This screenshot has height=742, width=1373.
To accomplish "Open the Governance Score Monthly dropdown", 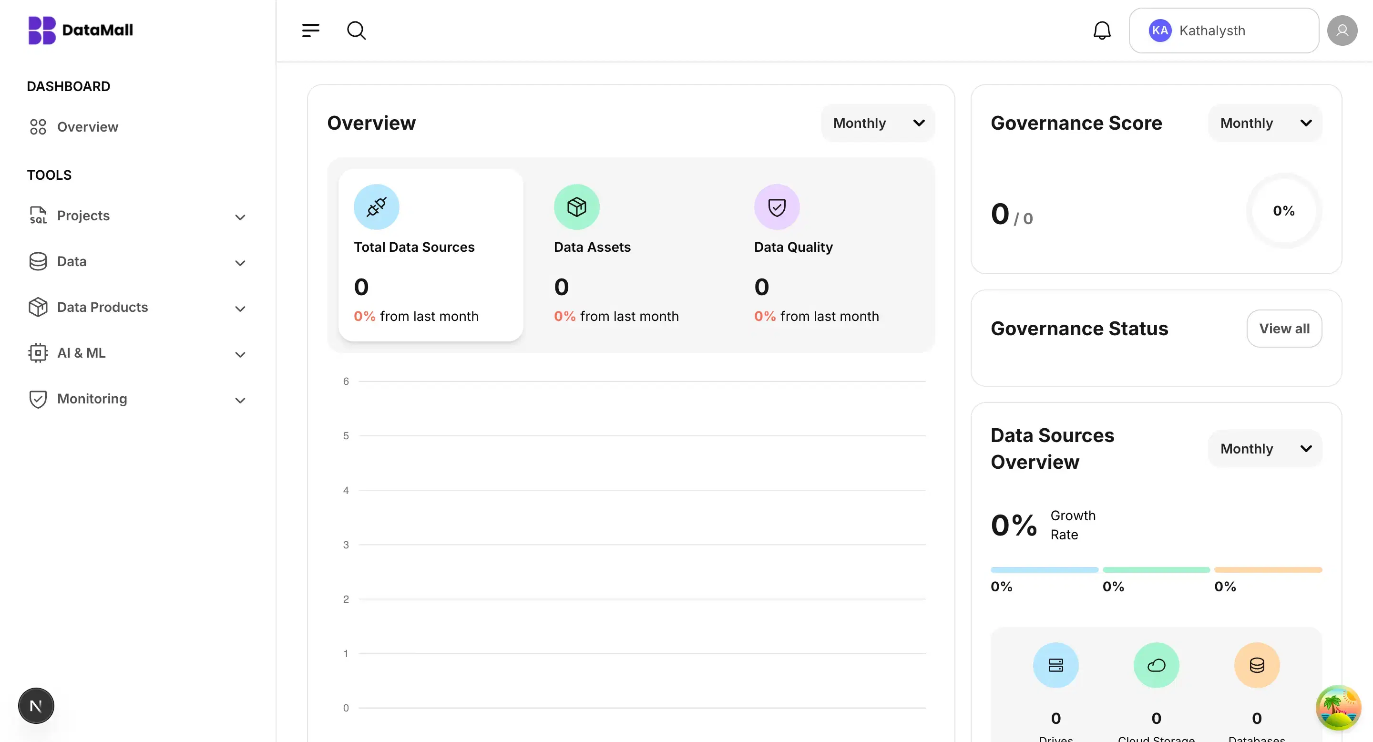I will point(1265,123).
